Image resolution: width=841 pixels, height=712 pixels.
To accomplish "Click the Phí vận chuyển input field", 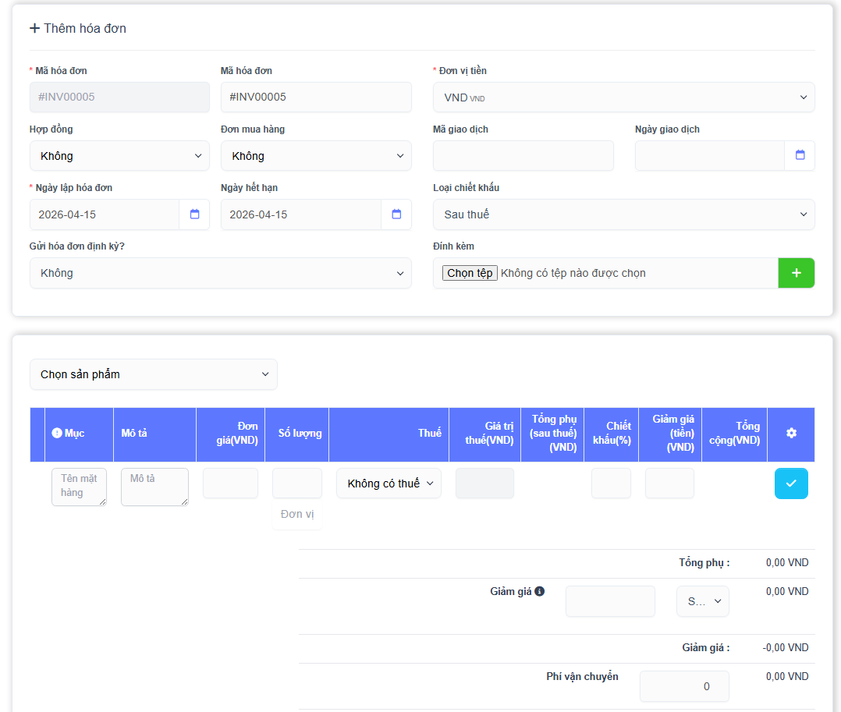I will click(684, 686).
